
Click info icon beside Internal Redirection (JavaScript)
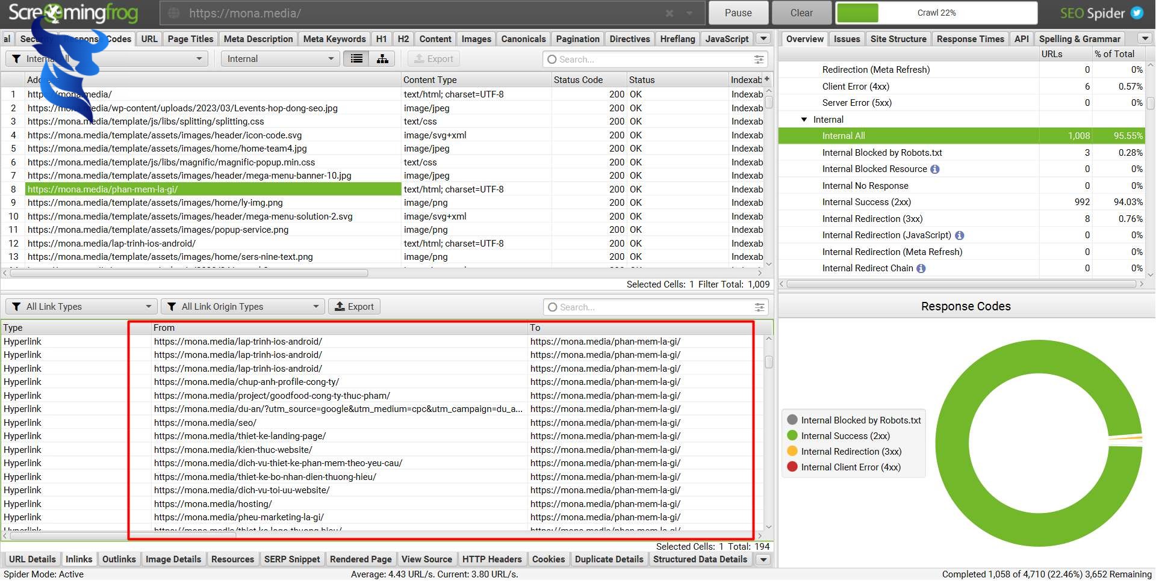959,236
